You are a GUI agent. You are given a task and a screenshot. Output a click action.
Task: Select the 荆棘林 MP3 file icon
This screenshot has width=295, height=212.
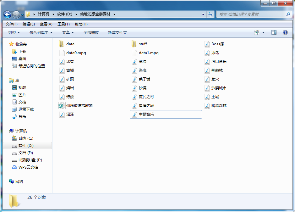[x=207, y=70]
